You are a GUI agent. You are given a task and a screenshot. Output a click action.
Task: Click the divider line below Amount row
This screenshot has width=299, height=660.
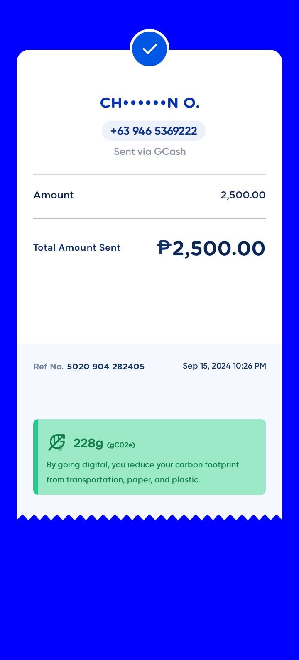(x=149, y=218)
